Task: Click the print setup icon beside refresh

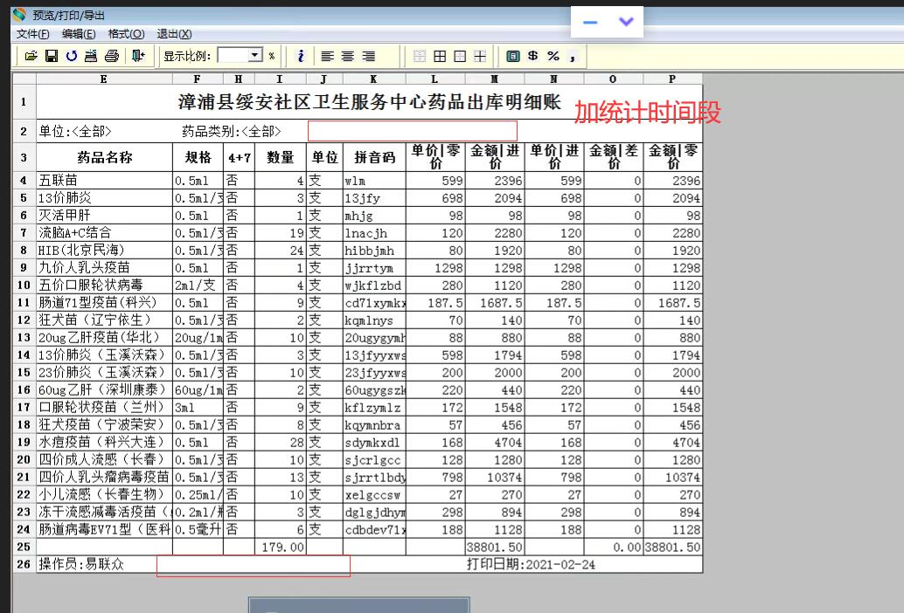Action: [x=91, y=56]
